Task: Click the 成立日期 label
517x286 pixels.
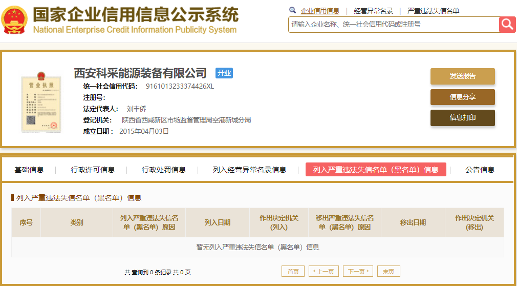Action: point(98,131)
